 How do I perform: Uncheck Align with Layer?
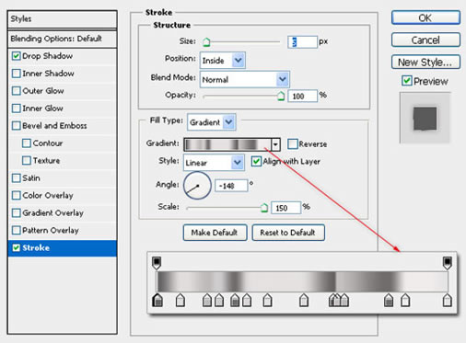click(x=256, y=161)
